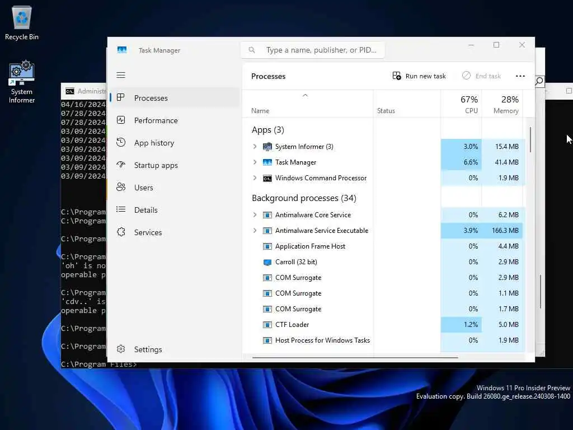Click the process list horizontal scrollbar
Screen dimensions: 573x430
pos(355,357)
